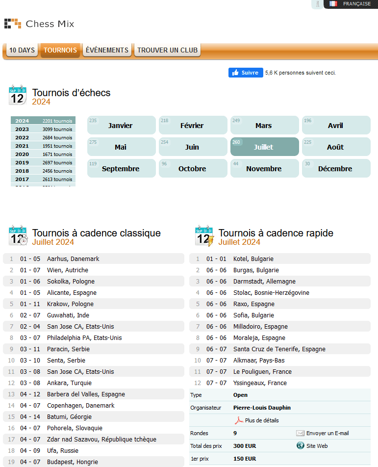Choose the Novembre month button
This screenshot has height=467, width=378.
point(265,168)
